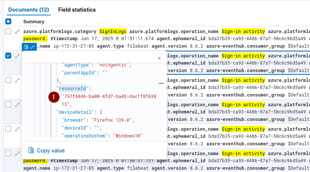Toggle the select-all rows checkbox in header
This screenshot has height=172, width=310.
click(x=8, y=22)
